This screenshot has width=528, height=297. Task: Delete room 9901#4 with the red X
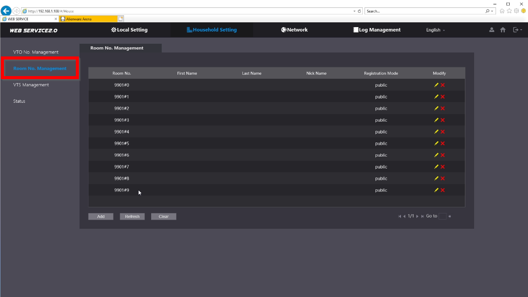[443, 132]
